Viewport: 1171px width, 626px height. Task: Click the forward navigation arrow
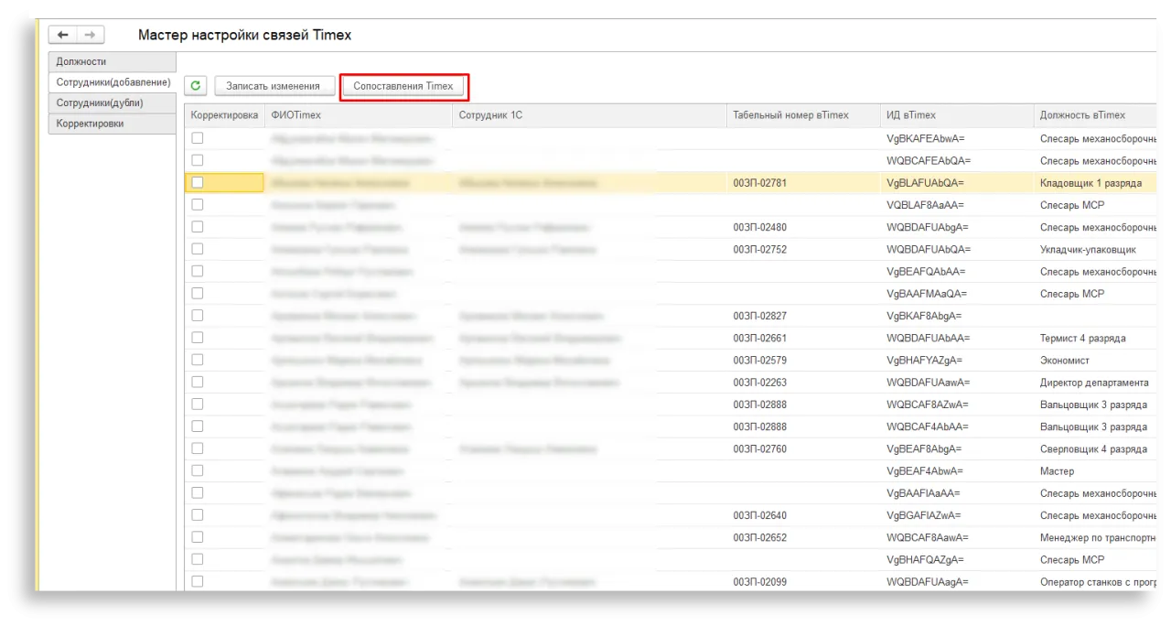coord(90,35)
